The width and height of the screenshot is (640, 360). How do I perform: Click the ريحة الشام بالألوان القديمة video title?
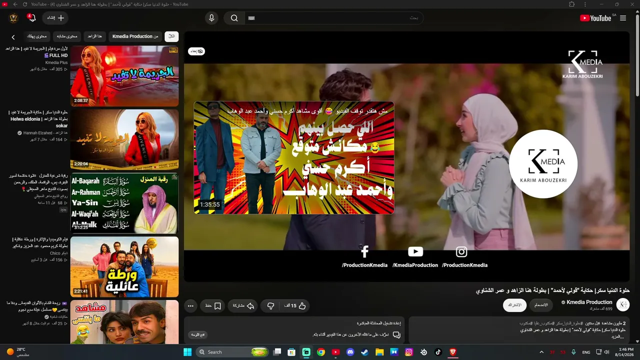37,306
